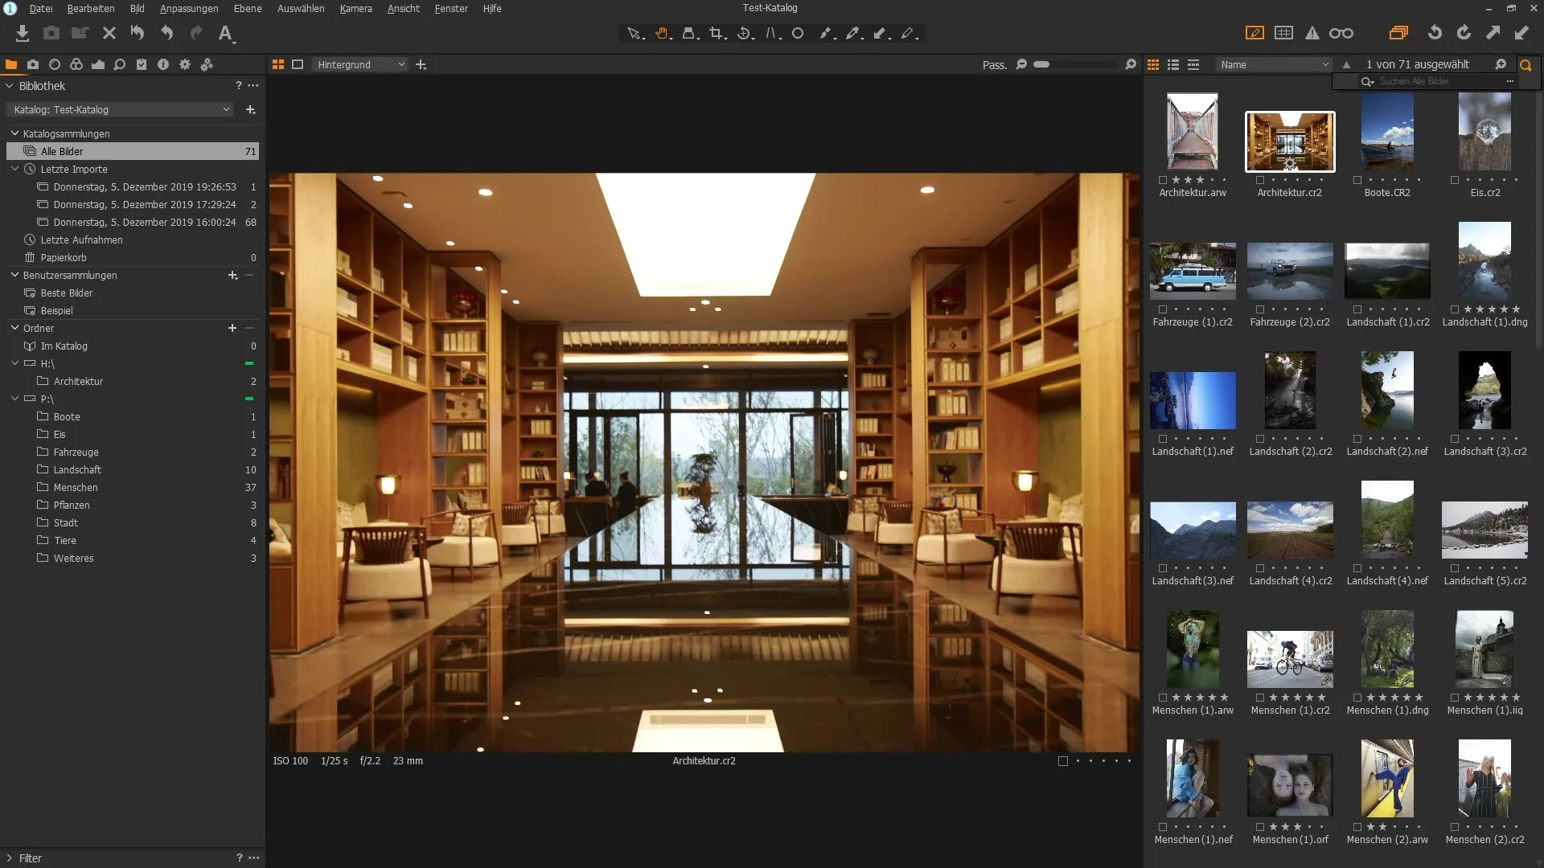Toggle the grid overlay icon
Viewport: 1544px width, 868px height.
click(x=1284, y=33)
